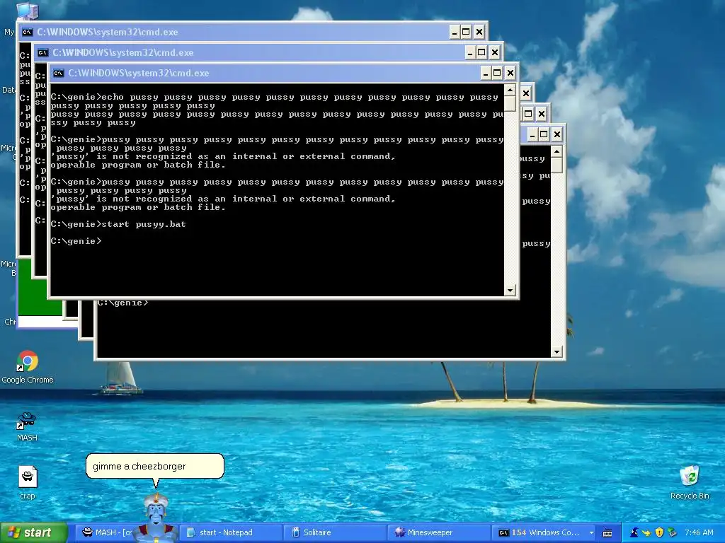
Task: Click scrollbar thumb in front cmd window
Action: tap(510, 103)
